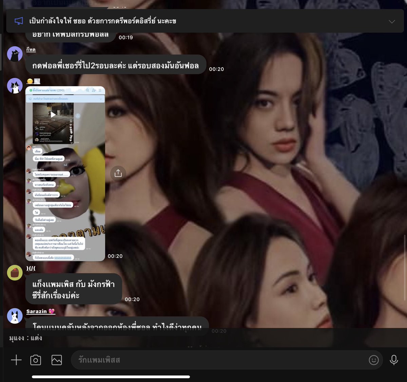Open the camera from input bar
The image size is (407, 382).
pyautogui.click(x=36, y=360)
